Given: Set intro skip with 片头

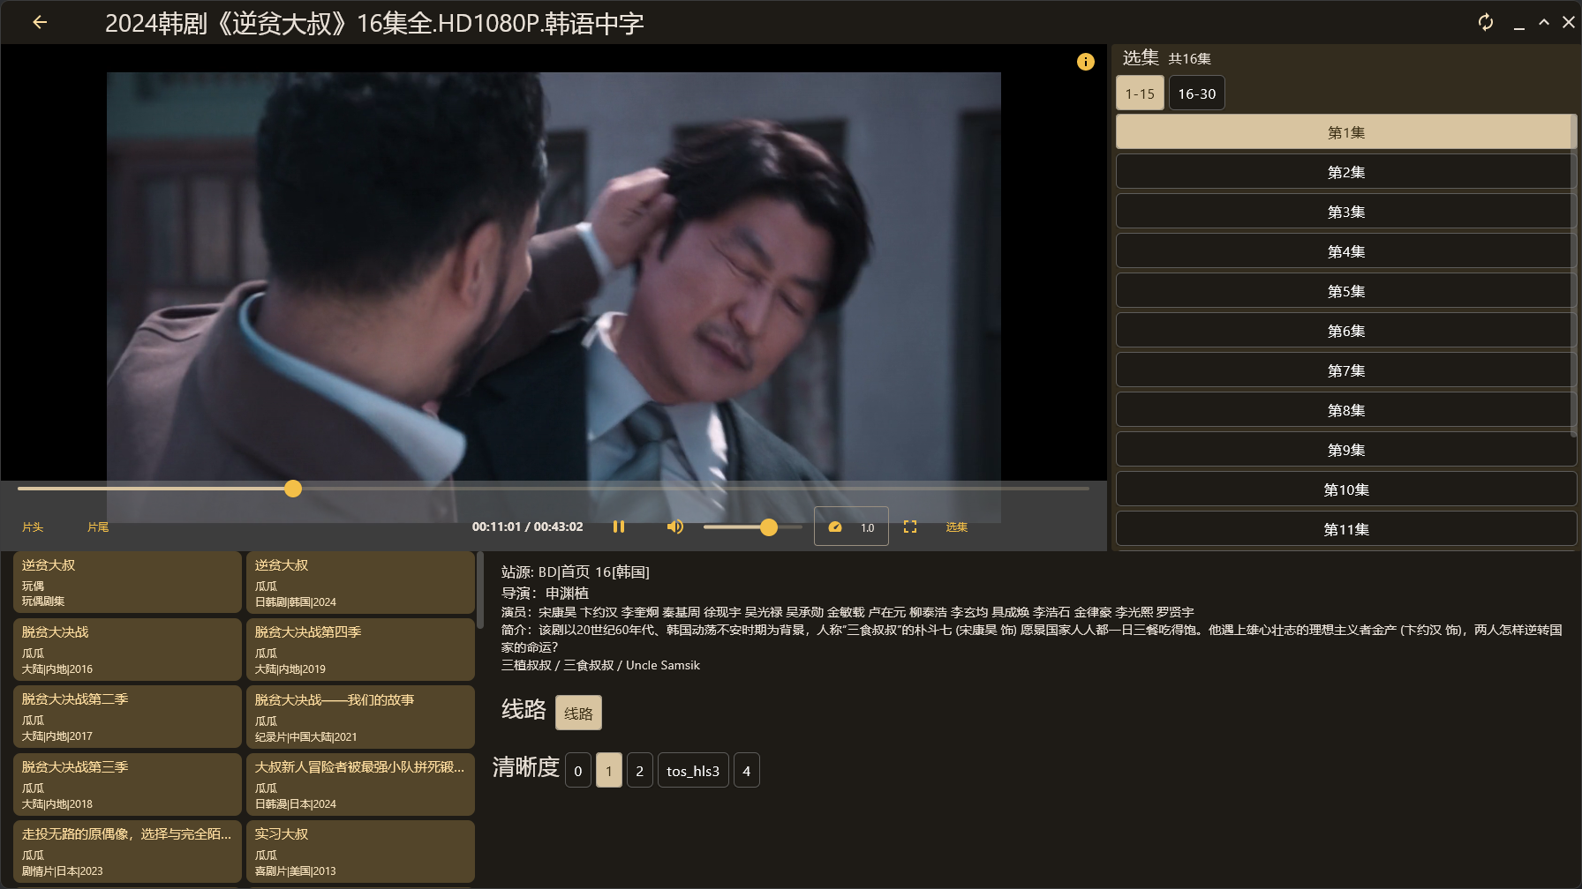Looking at the screenshot, I should 33,527.
